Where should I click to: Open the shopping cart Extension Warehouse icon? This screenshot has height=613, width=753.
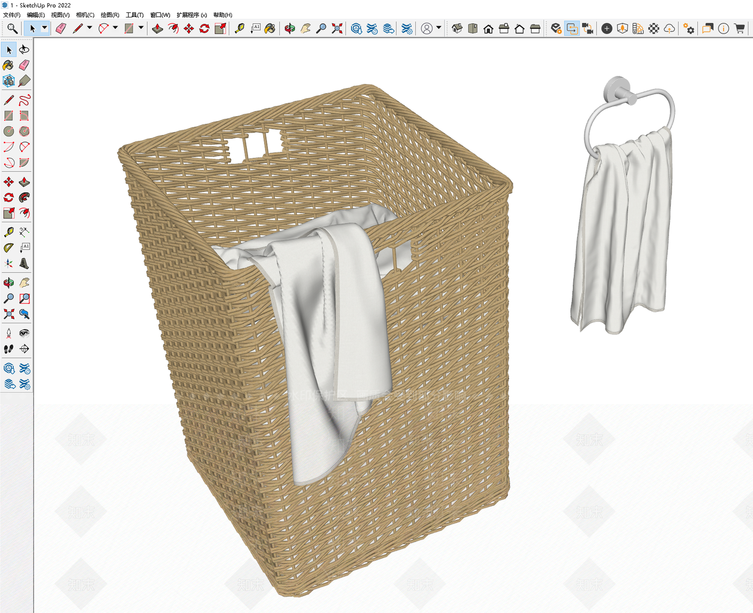pyautogui.click(x=739, y=29)
